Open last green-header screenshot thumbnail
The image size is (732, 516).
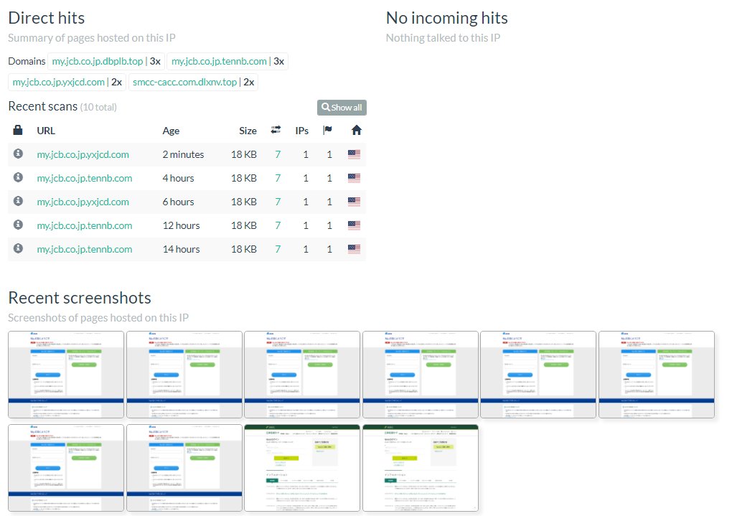click(x=420, y=468)
